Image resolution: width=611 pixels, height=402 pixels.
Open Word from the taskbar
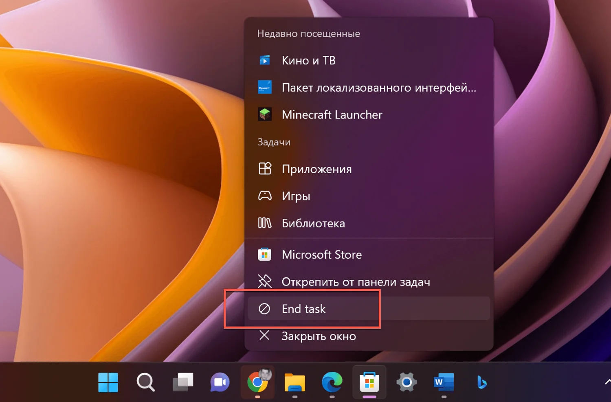[444, 382]
